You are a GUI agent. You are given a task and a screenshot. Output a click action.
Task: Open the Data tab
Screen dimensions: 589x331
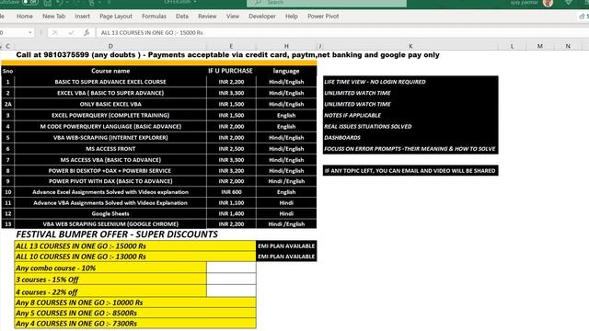pyautogui.click(x=182, y=17)
